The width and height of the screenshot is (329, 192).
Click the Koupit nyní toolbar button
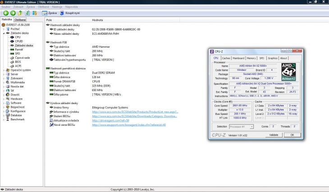pos(70,13)
